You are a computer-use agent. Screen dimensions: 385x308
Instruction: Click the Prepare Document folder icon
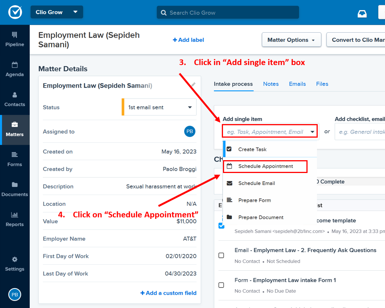(x=229, y=217)
